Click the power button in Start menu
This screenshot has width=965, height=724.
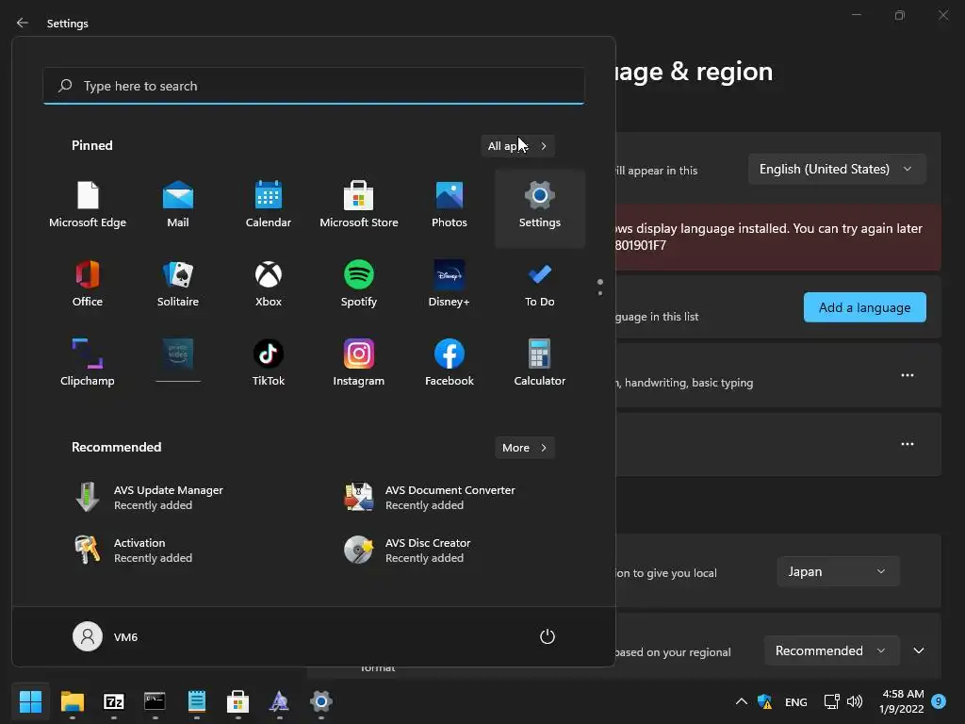tap(548, 636)
